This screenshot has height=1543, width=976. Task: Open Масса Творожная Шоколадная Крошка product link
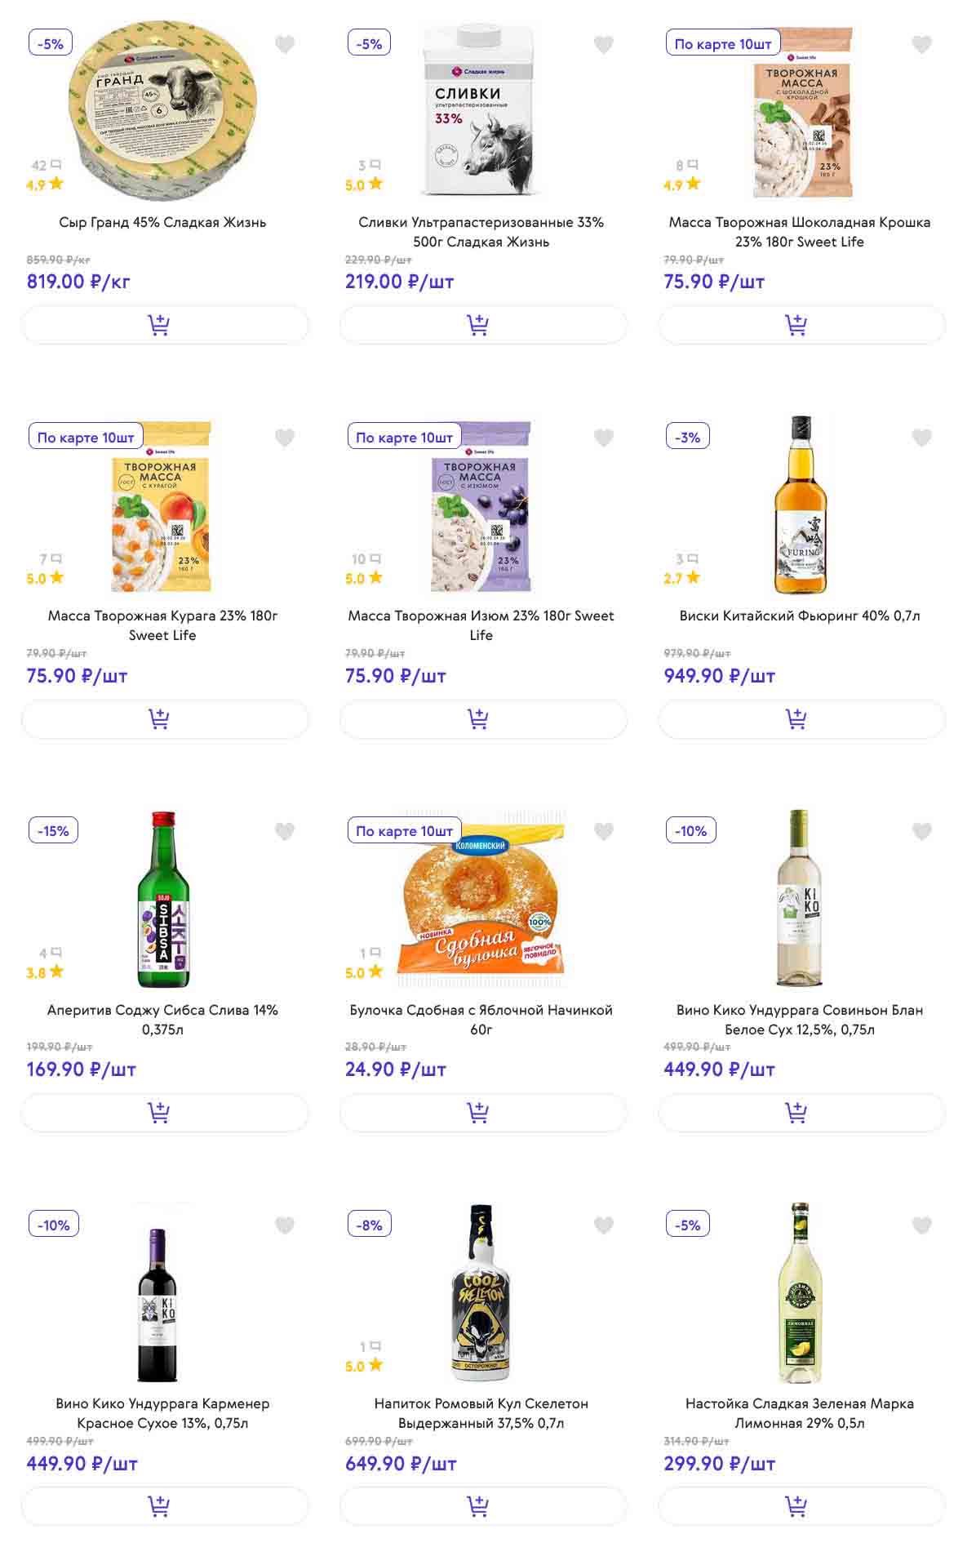799,232
